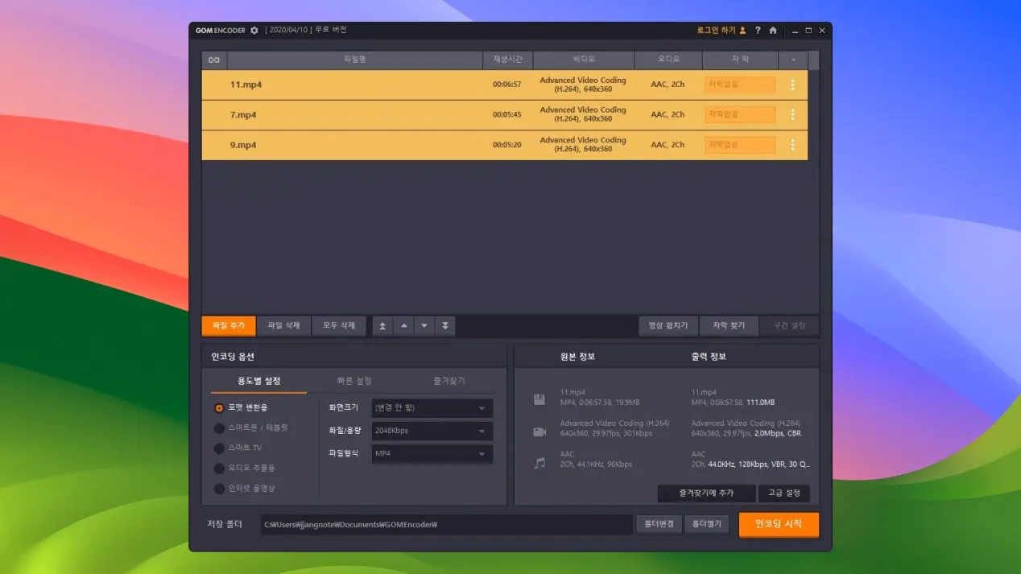Screen dimensions: 1021x574
Task: Move selected file to bottom of list
Action: [445, 326]
